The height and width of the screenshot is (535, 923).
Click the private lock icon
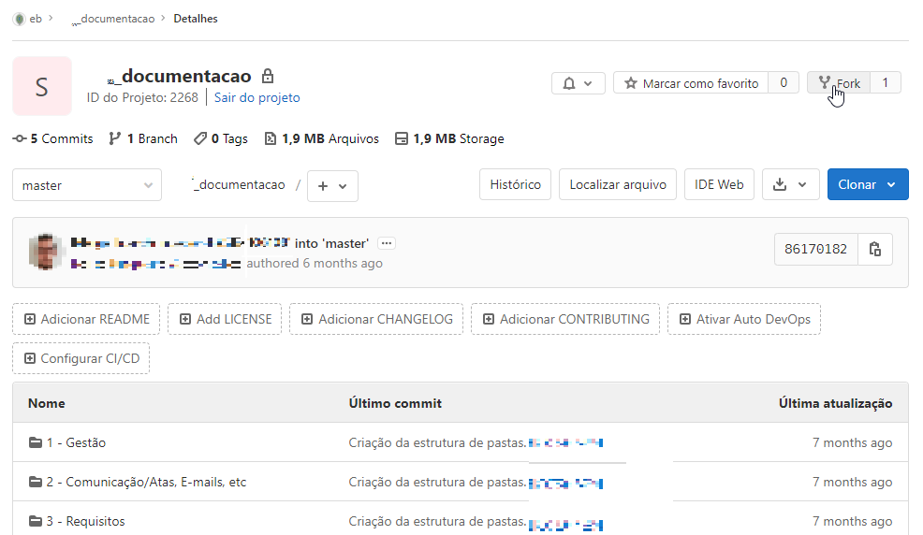point(268,76)
